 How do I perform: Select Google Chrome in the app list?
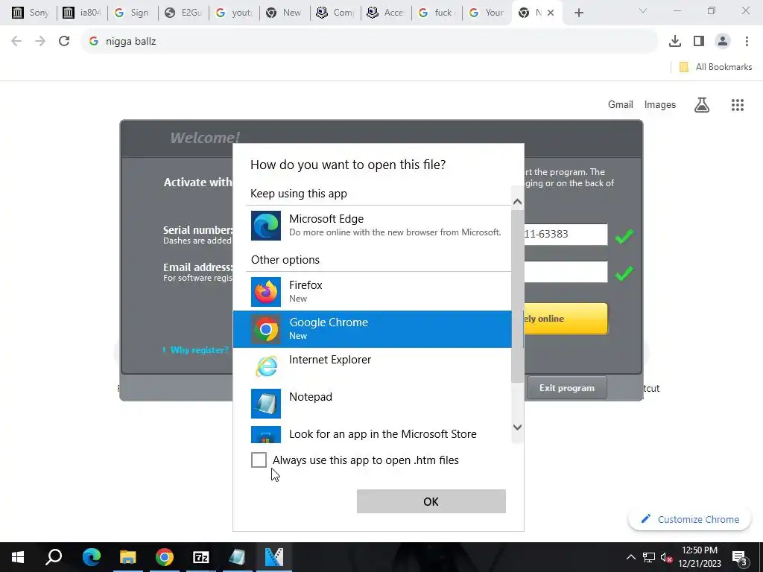point(373,328)
